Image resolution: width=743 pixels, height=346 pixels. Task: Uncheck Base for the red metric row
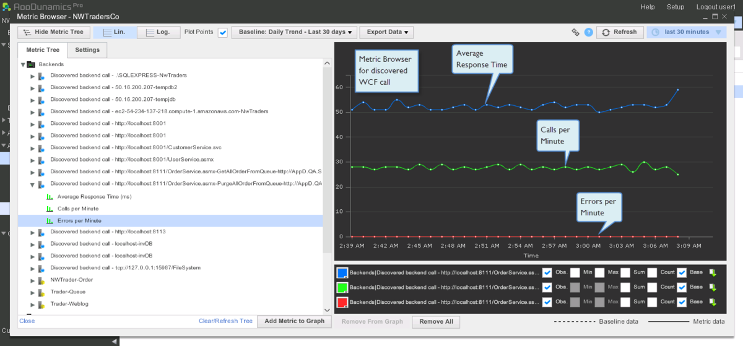(x=682, y=302)
